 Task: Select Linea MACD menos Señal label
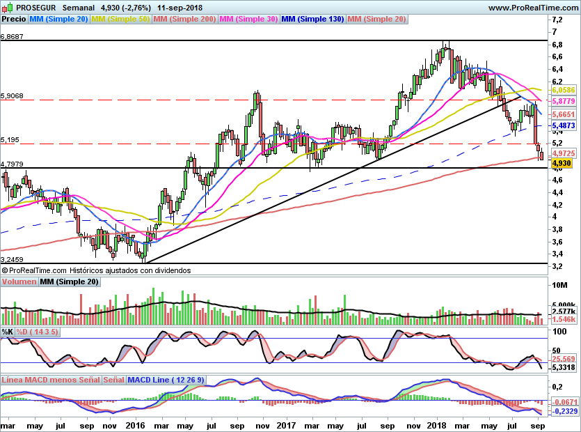tap(51, 380)
